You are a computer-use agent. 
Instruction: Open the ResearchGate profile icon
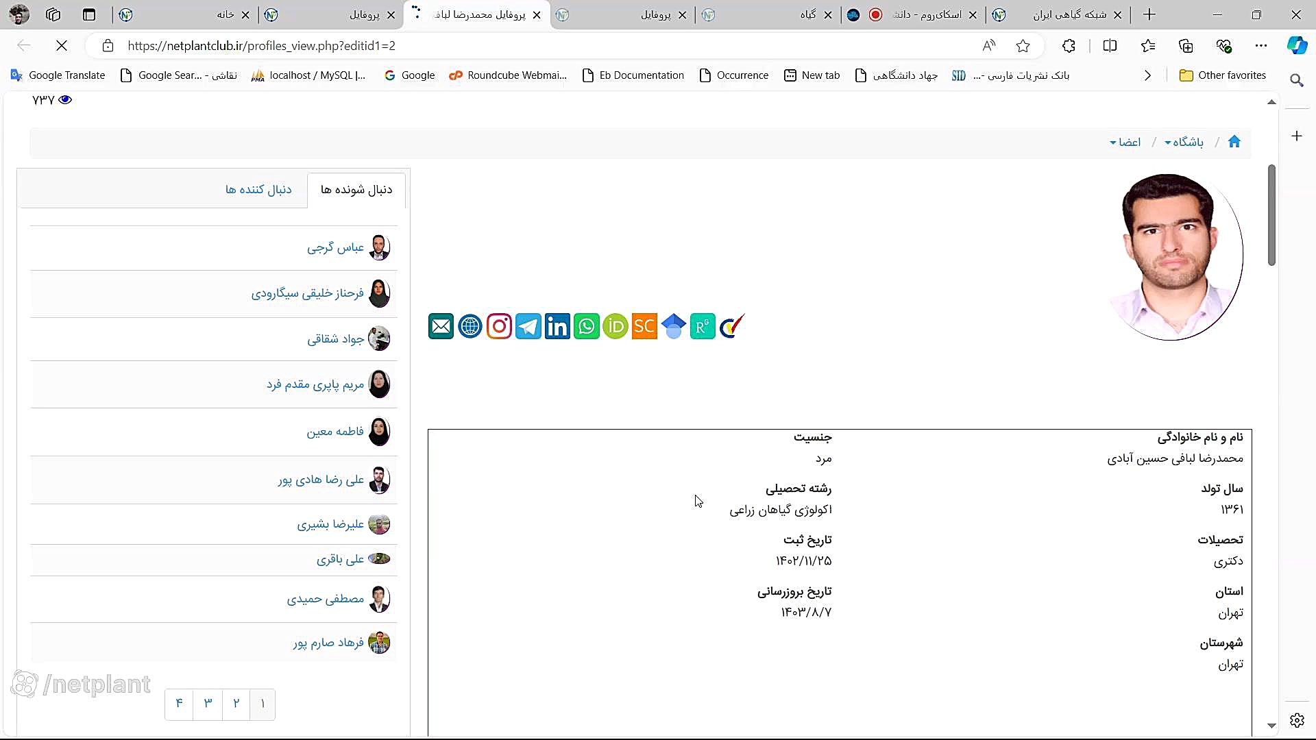pos(703,327)
